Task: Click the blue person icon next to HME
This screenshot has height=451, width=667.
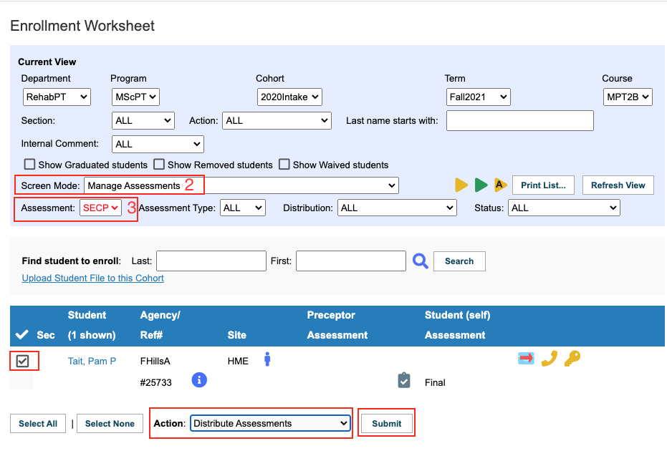Action: click(267, 359)
